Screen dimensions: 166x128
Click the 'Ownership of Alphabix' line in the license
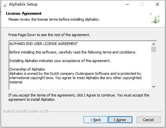tap(27, 69)
